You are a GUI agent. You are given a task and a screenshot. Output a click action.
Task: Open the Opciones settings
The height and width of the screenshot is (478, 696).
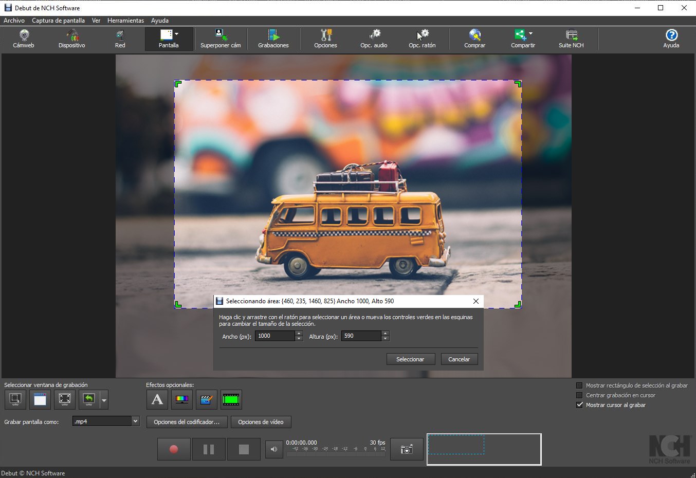pyautogui.click(x=325, y=39)
